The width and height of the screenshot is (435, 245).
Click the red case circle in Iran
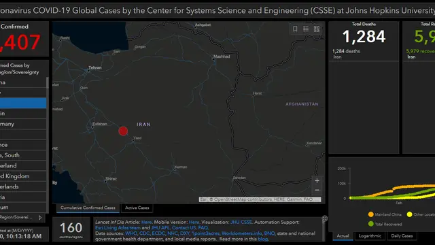tap(123, 131)
